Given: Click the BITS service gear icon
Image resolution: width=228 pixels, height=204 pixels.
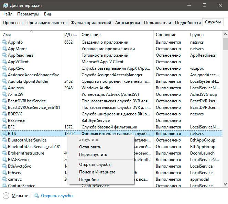Looking at the screenshot, I should tap(4, 134).
